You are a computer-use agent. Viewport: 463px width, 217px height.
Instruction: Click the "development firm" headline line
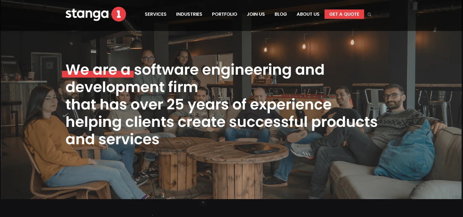pyautogui.click(x=132, y=87)
